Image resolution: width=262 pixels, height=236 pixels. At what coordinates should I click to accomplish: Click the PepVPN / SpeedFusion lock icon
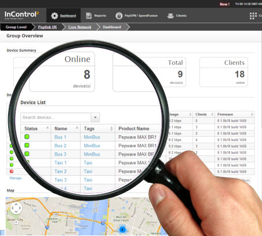click(119, 16)
